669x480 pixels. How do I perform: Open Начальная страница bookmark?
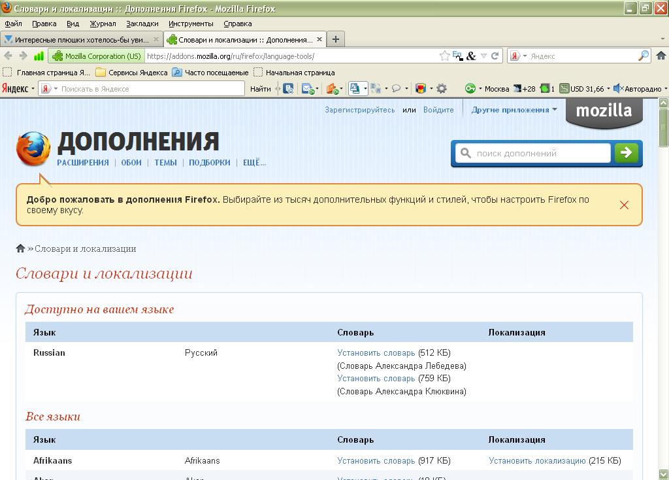(294, 73)
